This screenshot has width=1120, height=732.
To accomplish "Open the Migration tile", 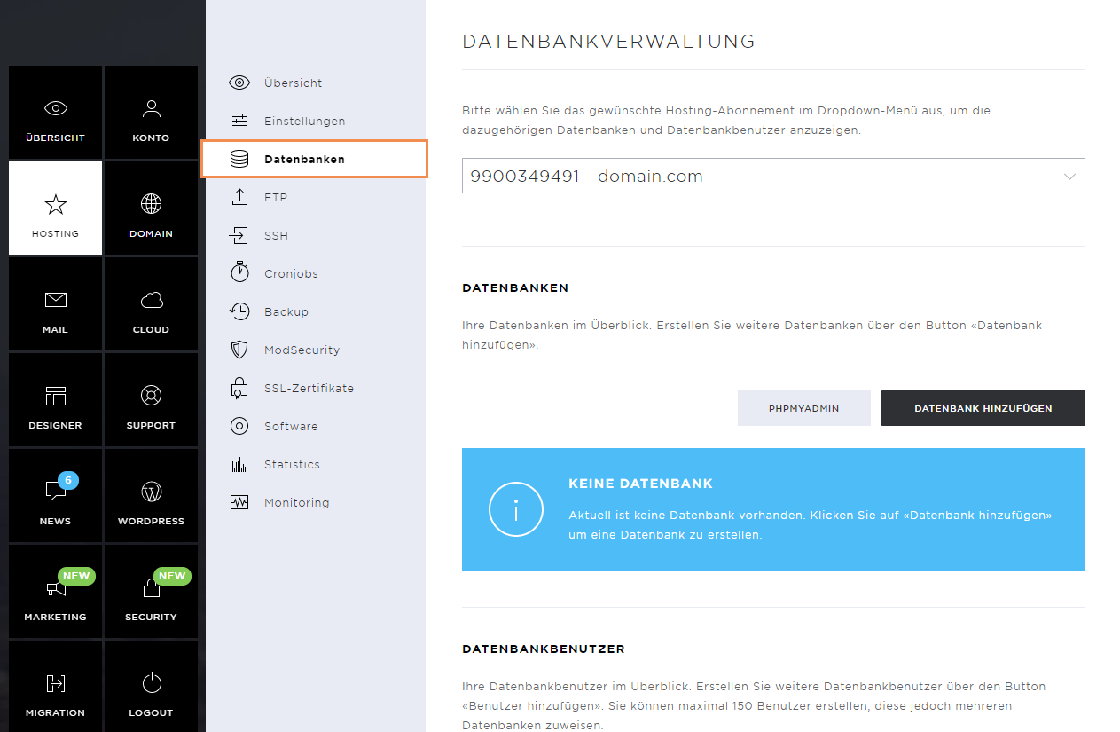I will tap(55, 687).
